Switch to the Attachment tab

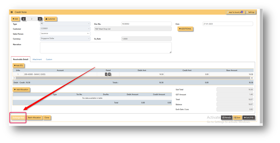(37, 59)
